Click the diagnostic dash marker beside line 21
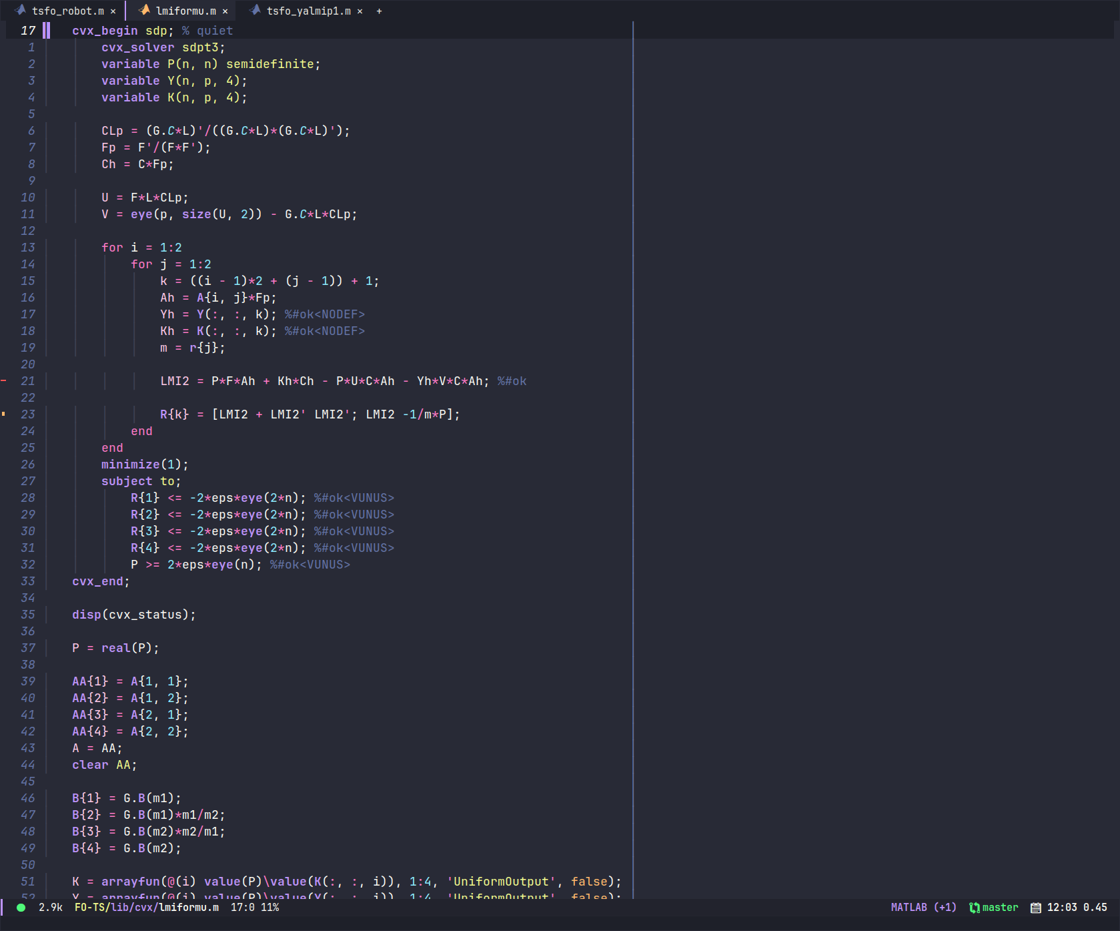1120x931 pixels. [x=4, y=380]
